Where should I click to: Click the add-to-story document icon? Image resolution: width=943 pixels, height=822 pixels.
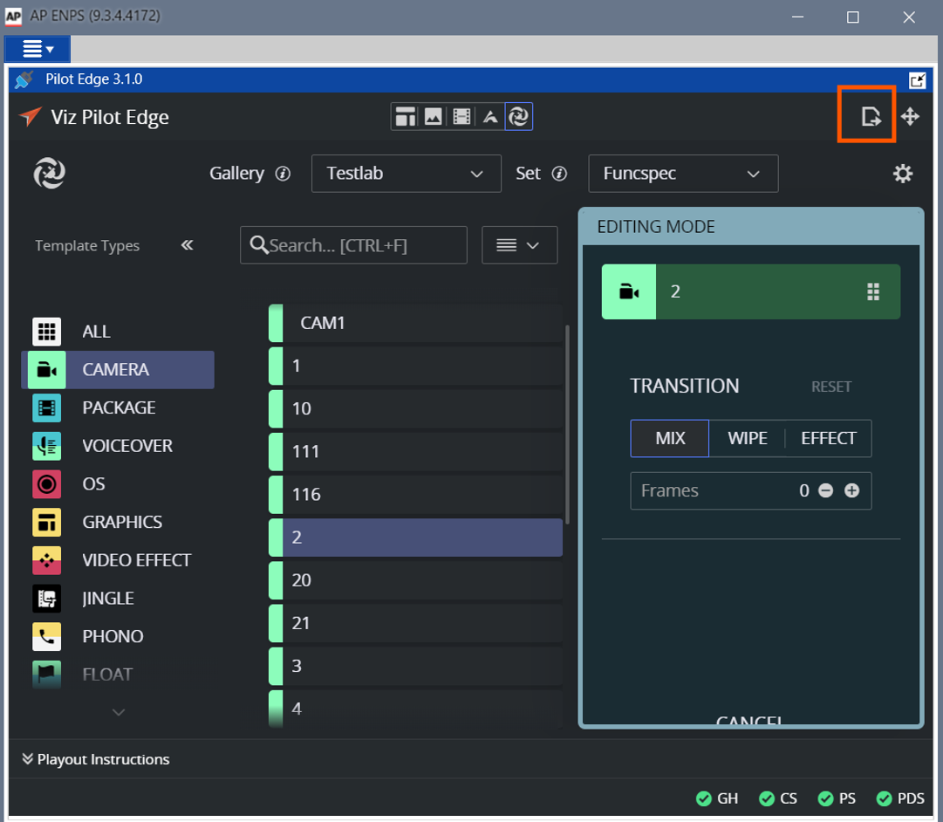coord(870,116)
